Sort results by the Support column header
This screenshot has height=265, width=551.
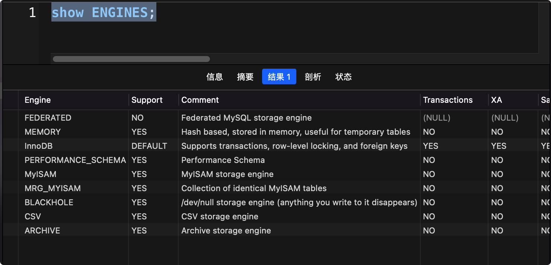[x=147, y=100]
